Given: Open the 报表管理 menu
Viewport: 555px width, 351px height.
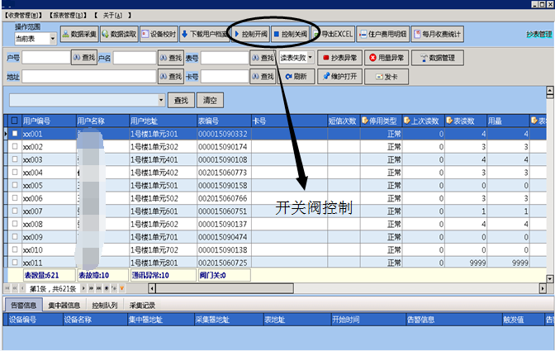Looking at the screenshot, I should click(x=68, y=15).
